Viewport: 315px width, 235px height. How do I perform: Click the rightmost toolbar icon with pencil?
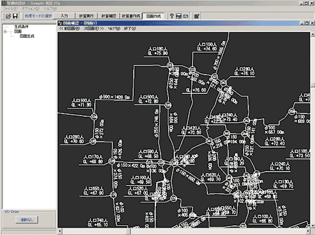pyautogui.click(x=197, y=16)
